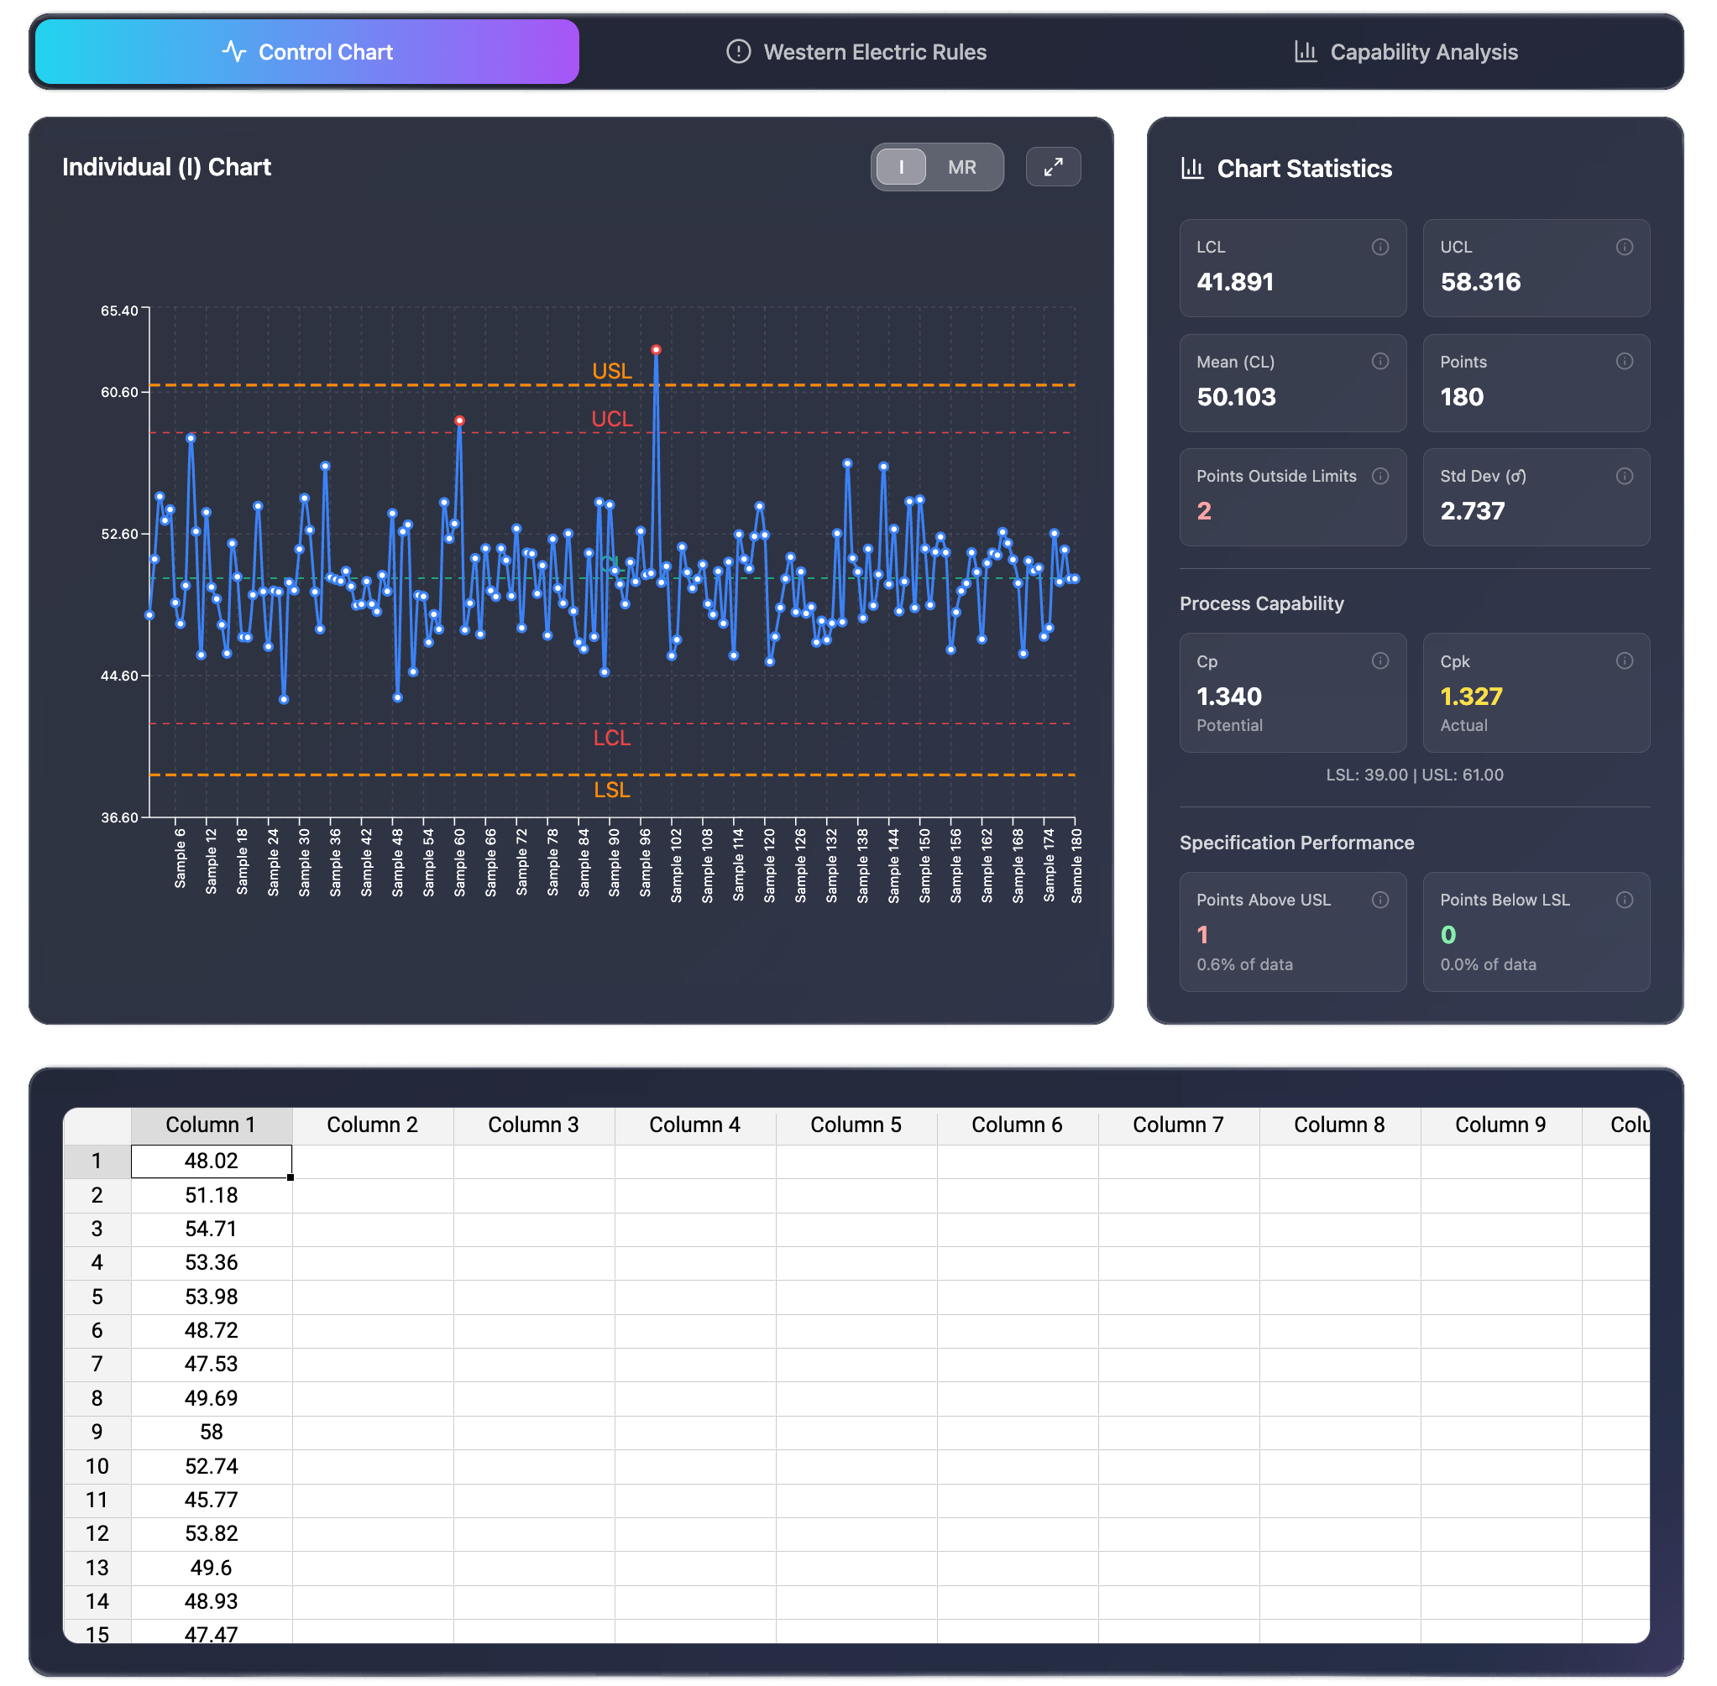Click info icon on Points Above USL
The width and height of the screenshot is (1717, 1686).
(x=1379, y=900)
